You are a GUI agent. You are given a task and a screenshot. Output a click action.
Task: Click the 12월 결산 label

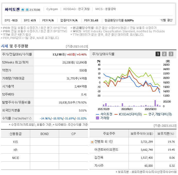click(166, 20)
